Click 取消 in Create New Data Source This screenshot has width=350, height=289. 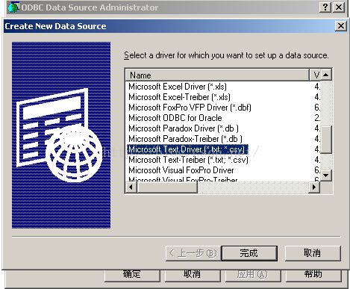[313, 253]
